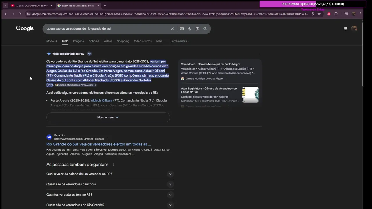Open the Google apps grid
The height and width of the screenshot is (209, 372).
[345, 28]
